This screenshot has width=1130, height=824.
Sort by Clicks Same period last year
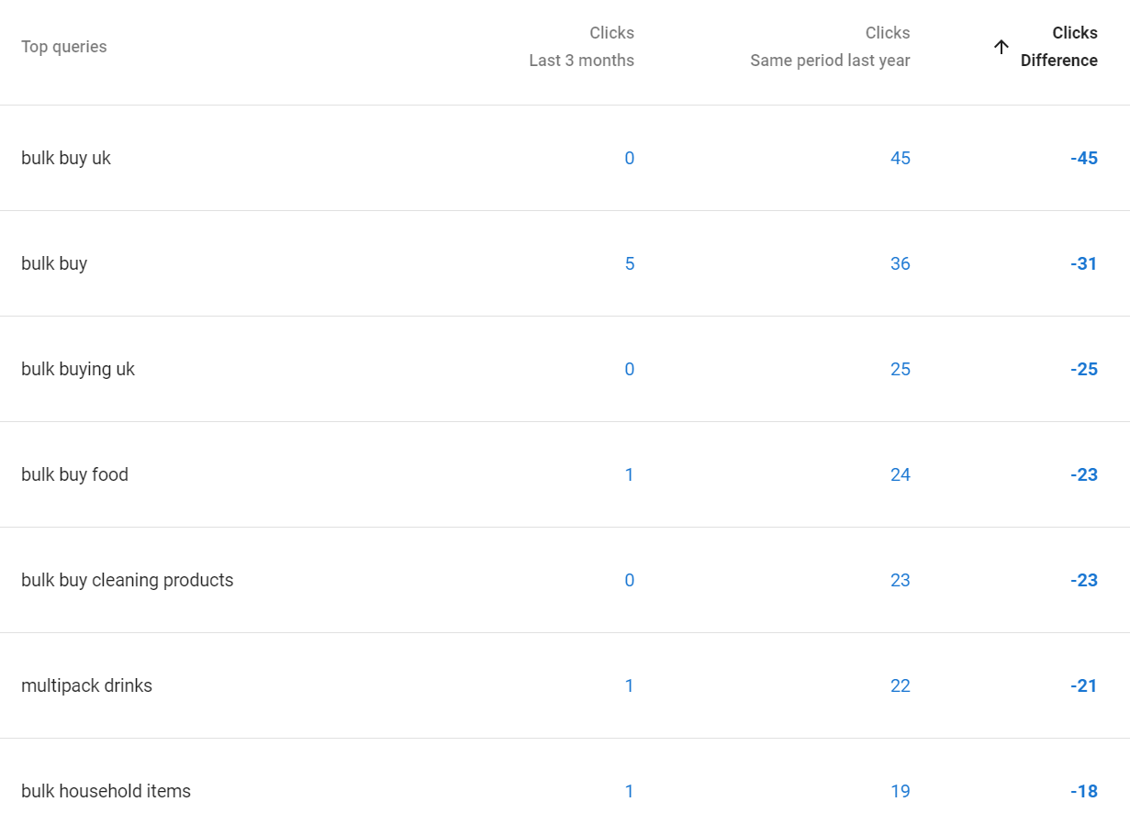tap(830, 47)
